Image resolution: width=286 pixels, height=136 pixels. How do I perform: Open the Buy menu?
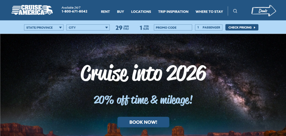click(121, 12)
